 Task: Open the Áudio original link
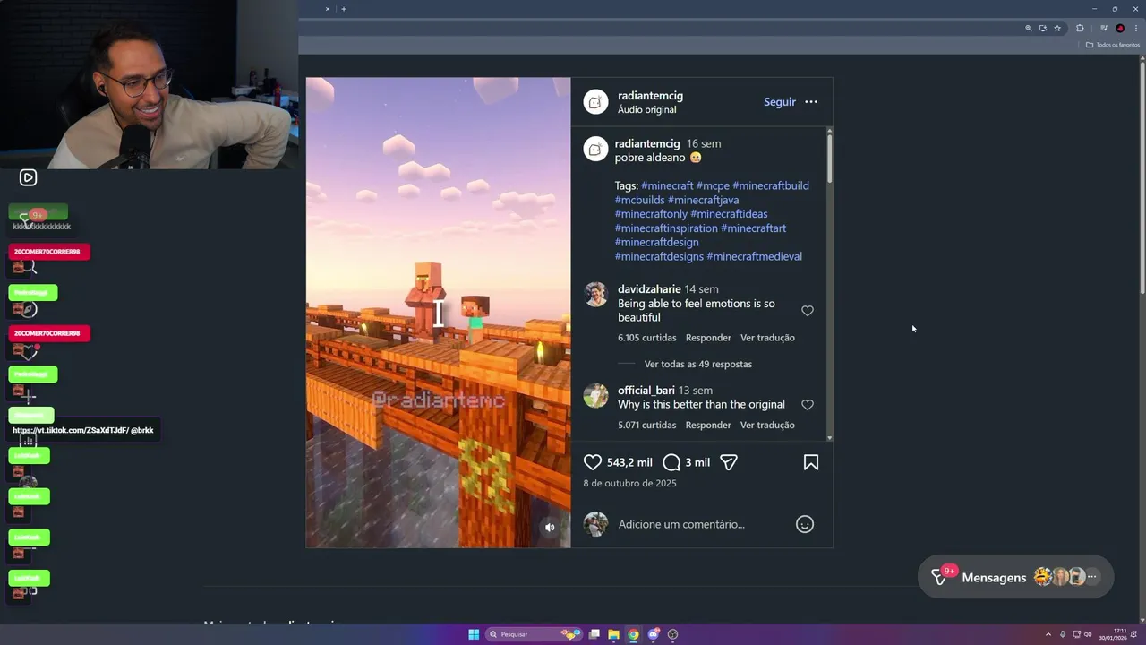[647, 109]
